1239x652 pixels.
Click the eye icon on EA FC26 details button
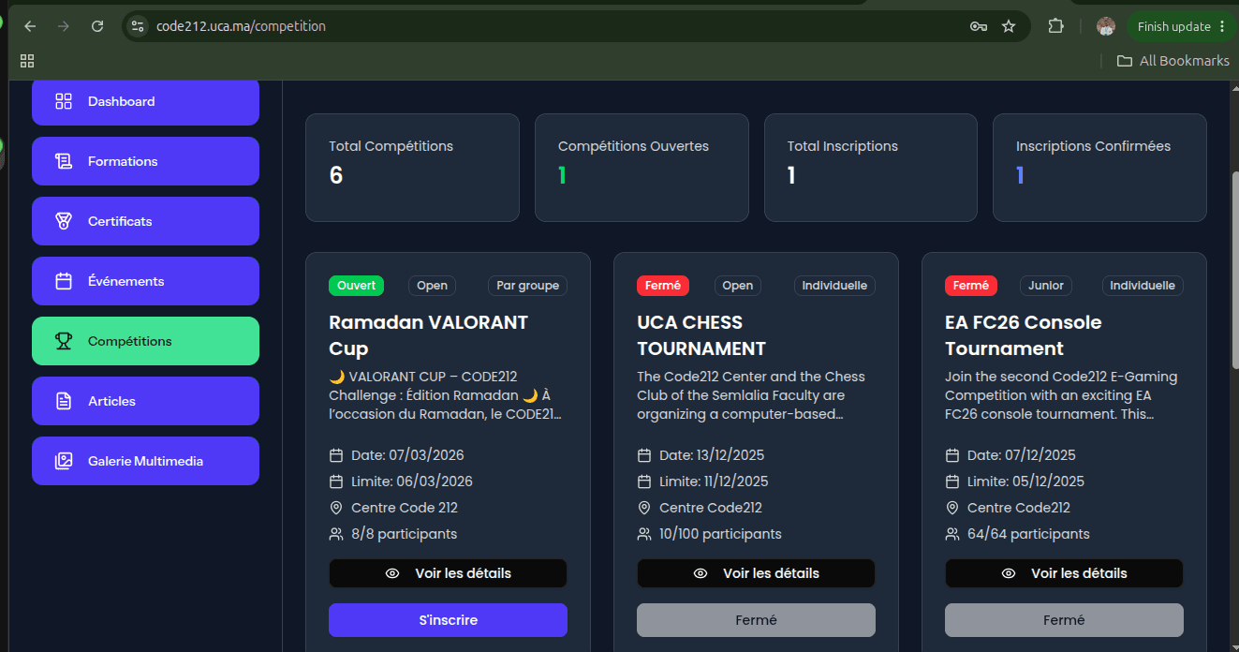tap(1009, 573)
